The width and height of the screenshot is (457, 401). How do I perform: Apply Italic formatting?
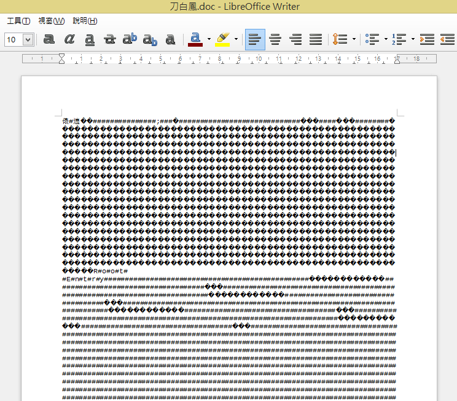click(x=69, y=39)
